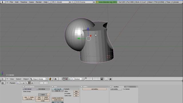Edit the ME:Cylinder mesh name field
The height and width of the screenshot is (103, 183).
click(x=30, y=89)
